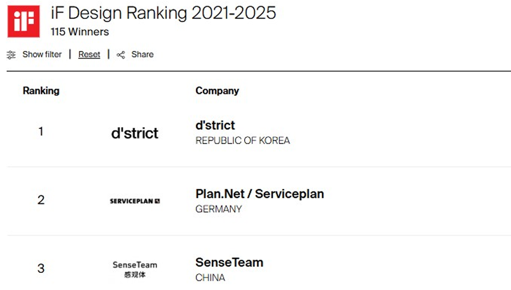Select ranking number 2
Image resolution: width=511 pixels, height=290 pixels.
(x=41, y=200)
